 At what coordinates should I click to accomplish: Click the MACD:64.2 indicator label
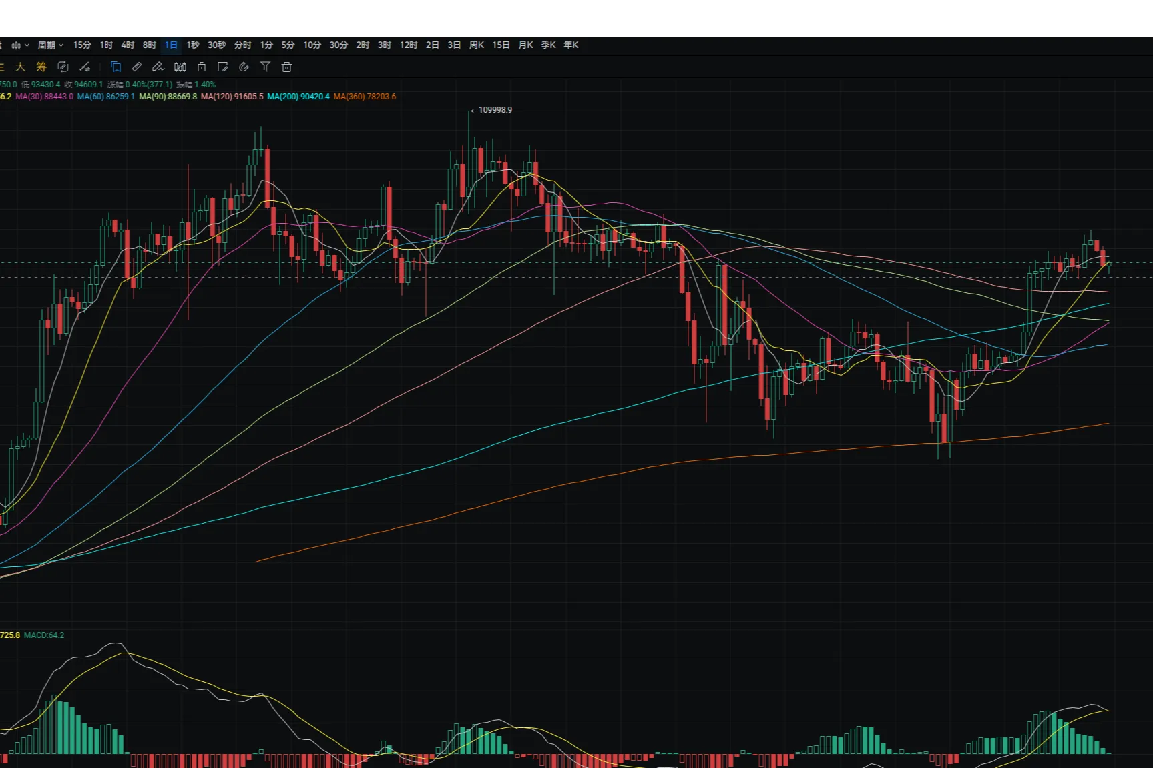(44, 635)
